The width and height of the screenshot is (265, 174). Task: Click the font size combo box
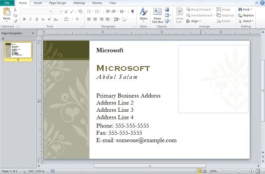[x=57, y=11]
